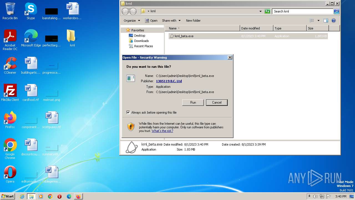Open What's the risk link
This screenshot has width=355, height=200.
coord(162,131)
